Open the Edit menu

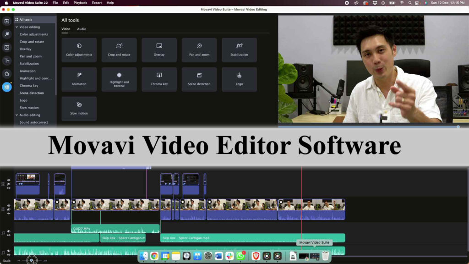(x=66, y=3)
